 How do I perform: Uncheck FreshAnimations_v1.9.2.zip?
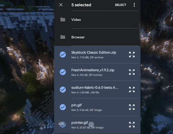[63, 72]
